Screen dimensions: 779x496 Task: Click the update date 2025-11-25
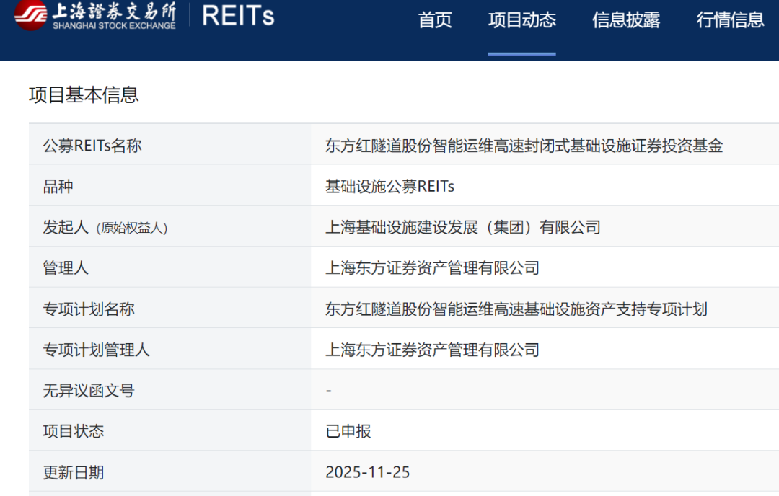[x=367, y=472]
